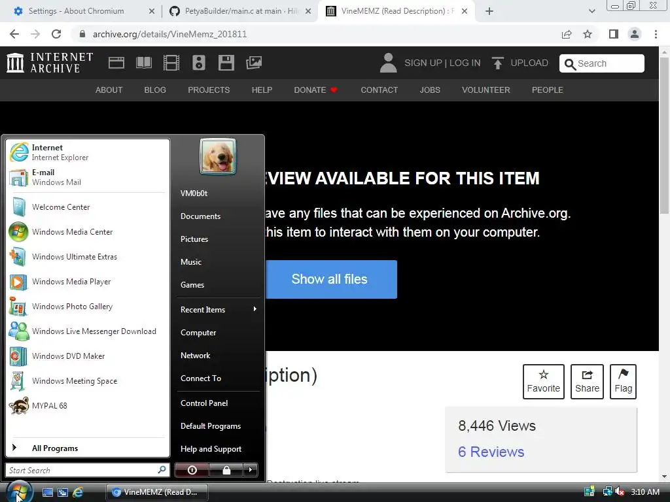Open Archive images icon

pos(254,63)
